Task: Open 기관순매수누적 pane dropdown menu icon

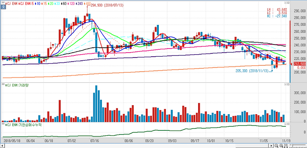Action: point(285,124)
